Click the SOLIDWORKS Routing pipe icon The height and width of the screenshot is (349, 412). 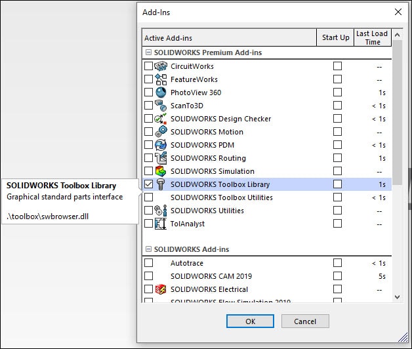pos(161,158)
